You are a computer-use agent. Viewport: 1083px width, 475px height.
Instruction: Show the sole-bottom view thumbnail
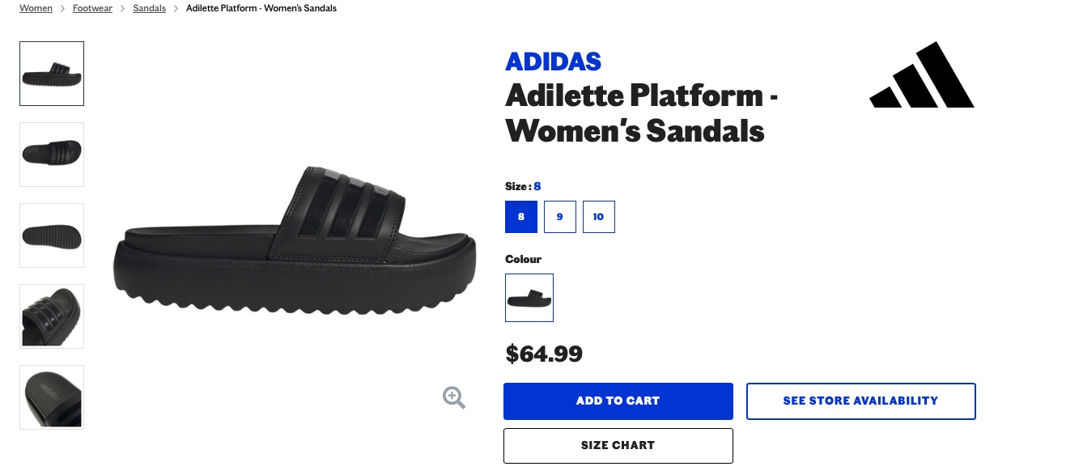52,235
